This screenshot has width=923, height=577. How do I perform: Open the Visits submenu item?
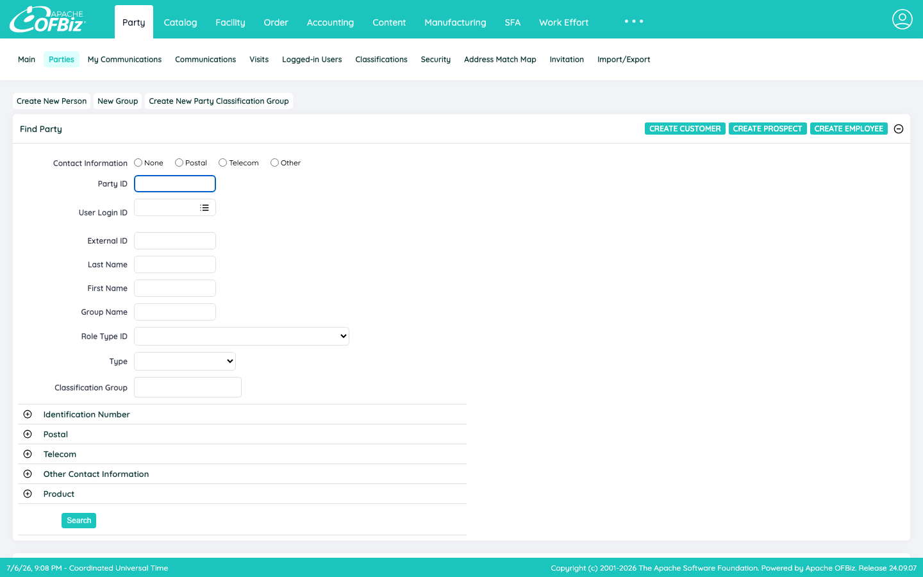(x=259, y=60)
